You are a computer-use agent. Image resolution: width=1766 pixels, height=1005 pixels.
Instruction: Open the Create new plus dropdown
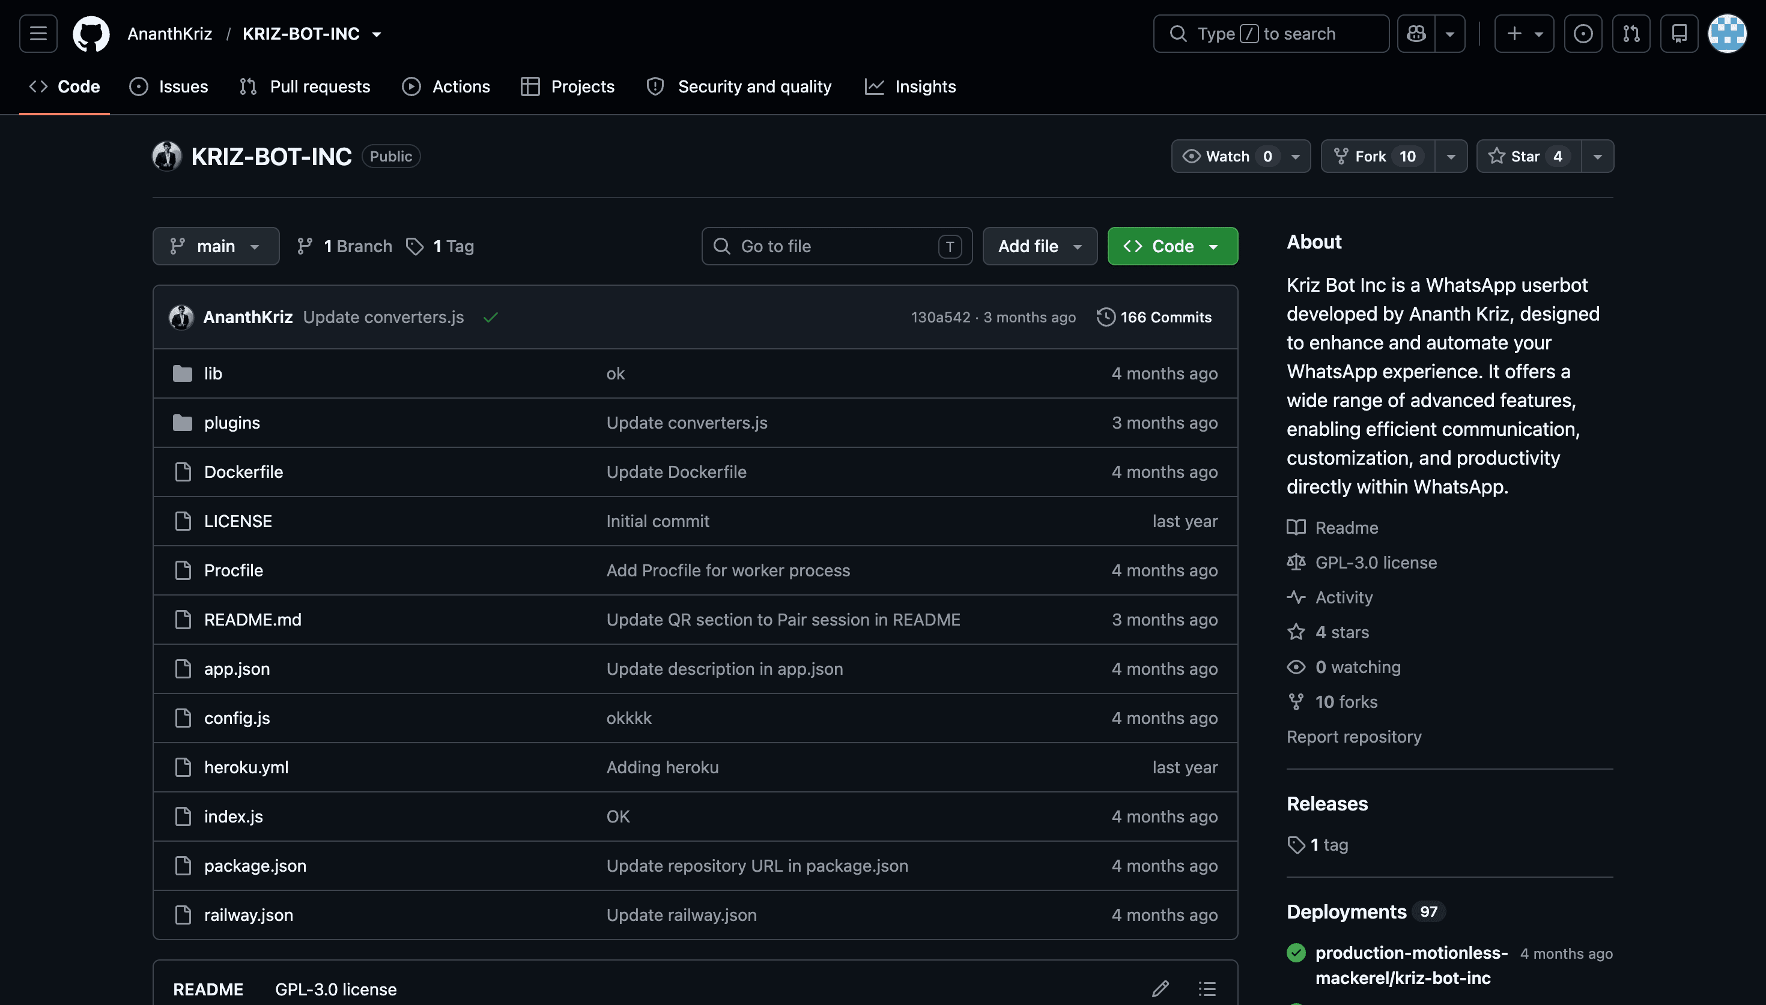(x=1524, y=34)
